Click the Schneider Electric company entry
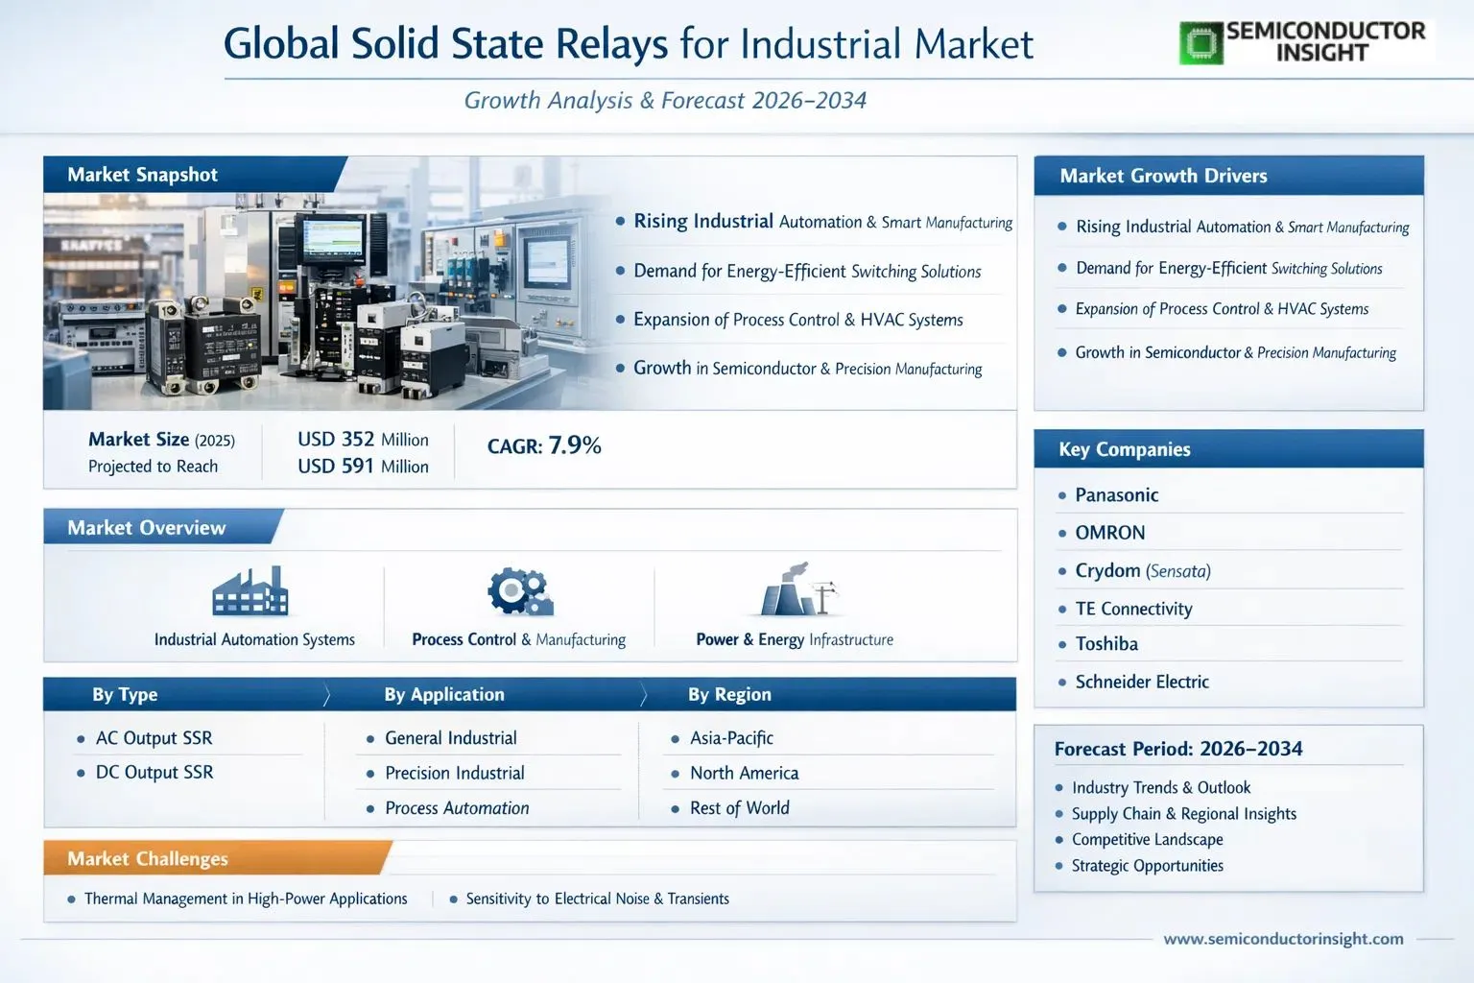Image resolution: width=1474 pixels, height=983 pixels. pos(1142,682)
